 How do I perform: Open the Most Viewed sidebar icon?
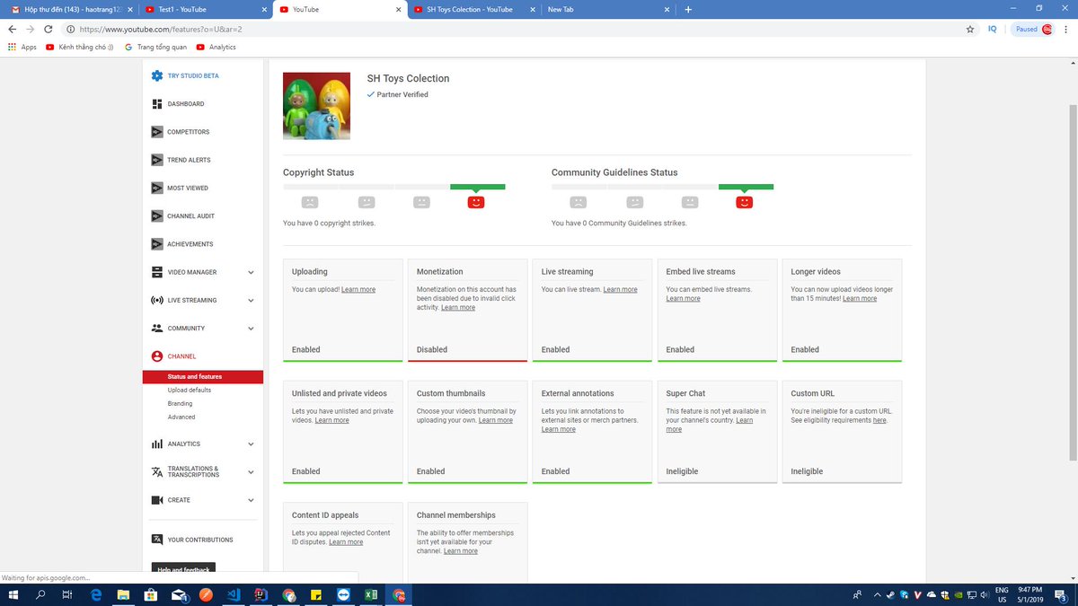[x=157, y=188]
